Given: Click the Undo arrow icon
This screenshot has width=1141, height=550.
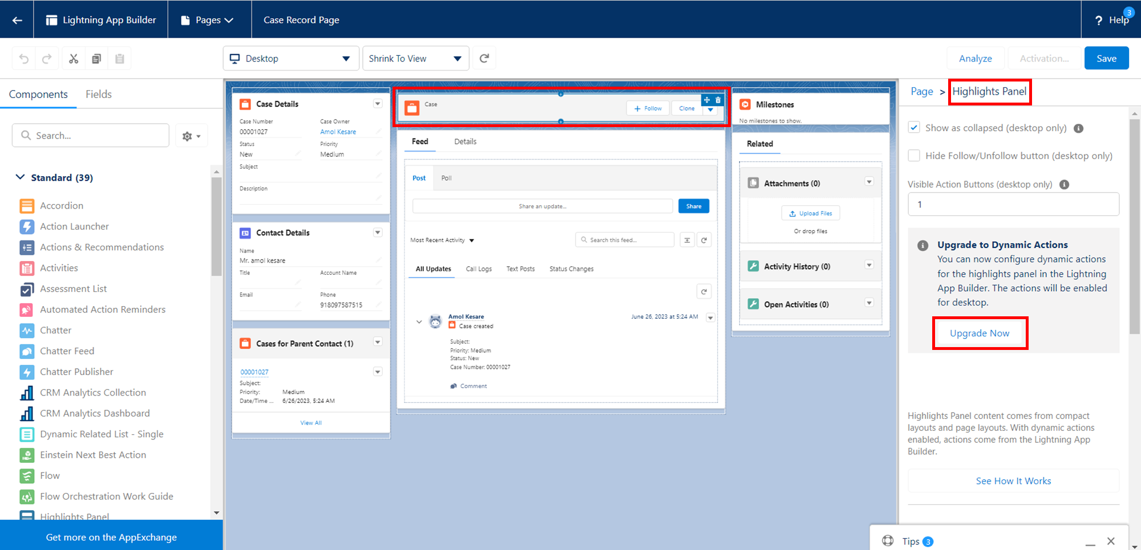Looking at the screenshot, I should [x=24, y=58].
